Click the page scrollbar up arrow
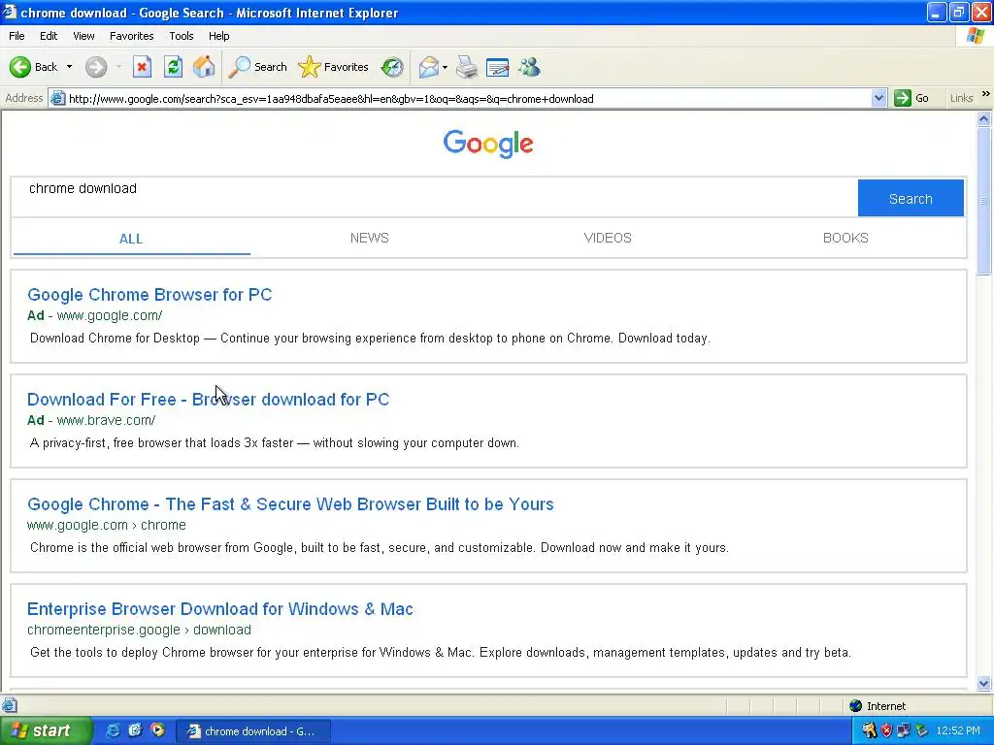This screenshot has height=745, width=994. [x=984, y=118]
